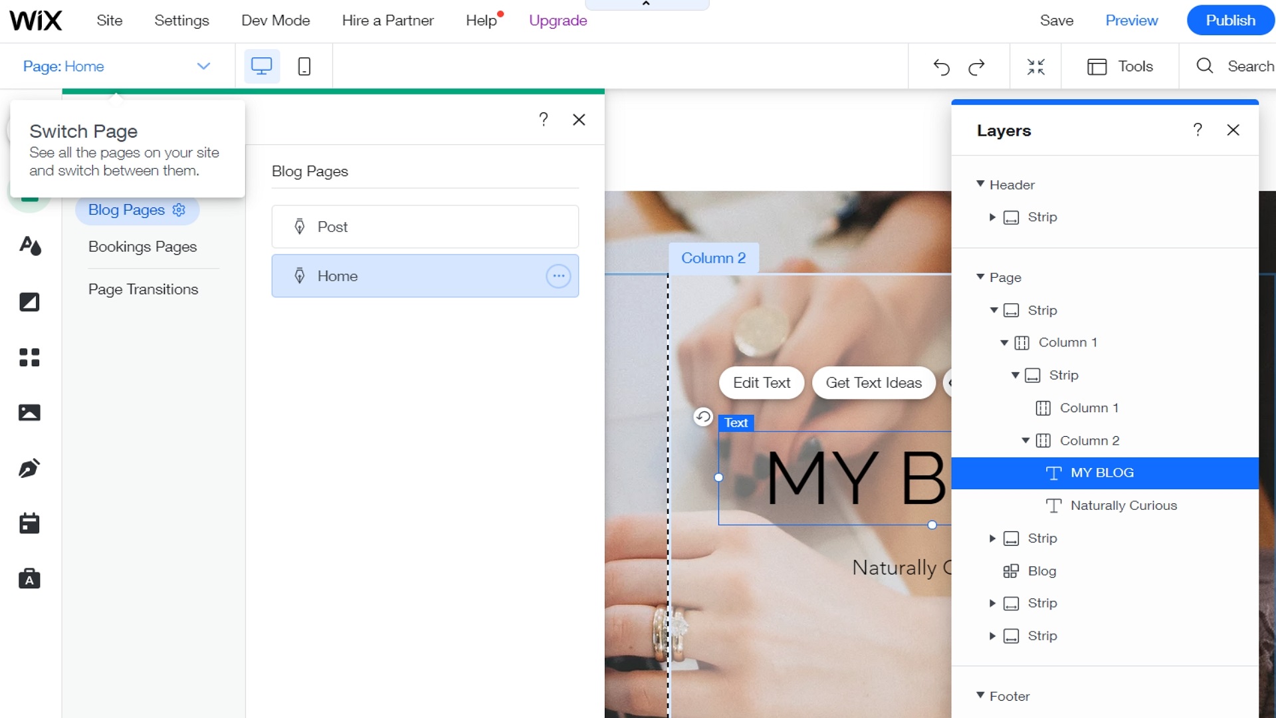The image size is (1276, 718).
Task: Click the Preview button
Action: (1131, 21)
